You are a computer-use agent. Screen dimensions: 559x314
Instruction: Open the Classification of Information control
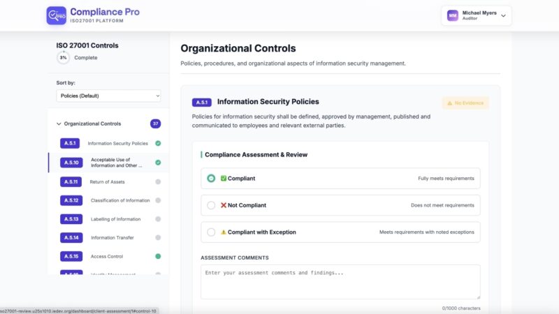119,200
